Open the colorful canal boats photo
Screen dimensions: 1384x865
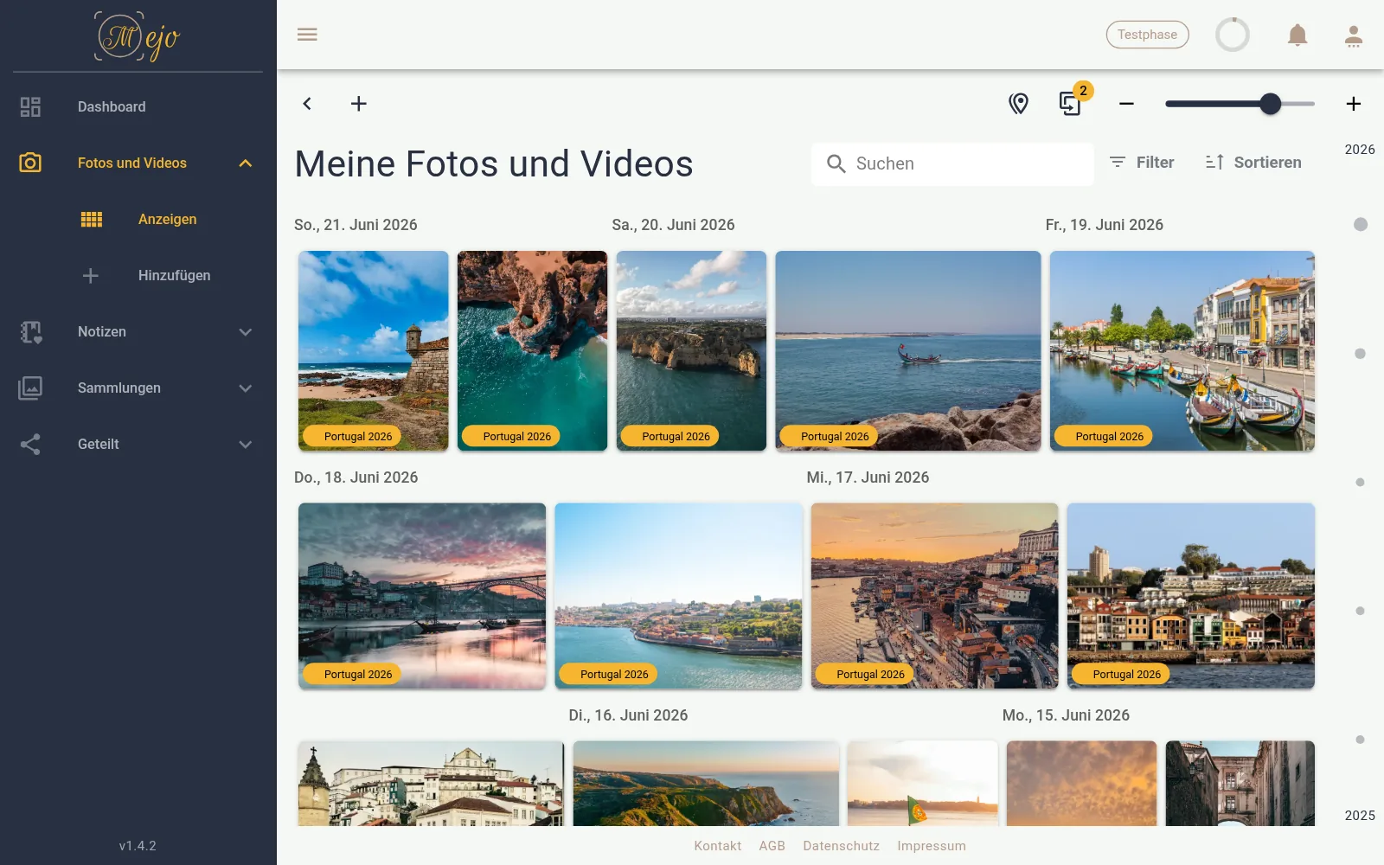[x=1182, y=350]
